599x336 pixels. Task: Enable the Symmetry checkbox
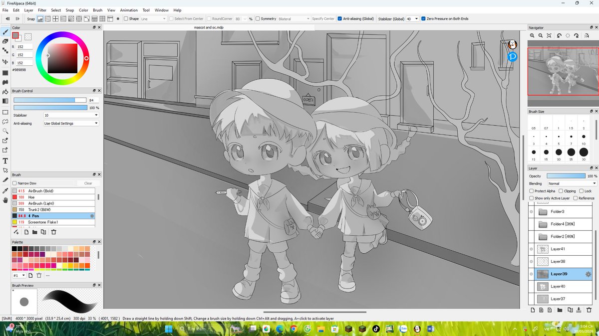point(257,19)
